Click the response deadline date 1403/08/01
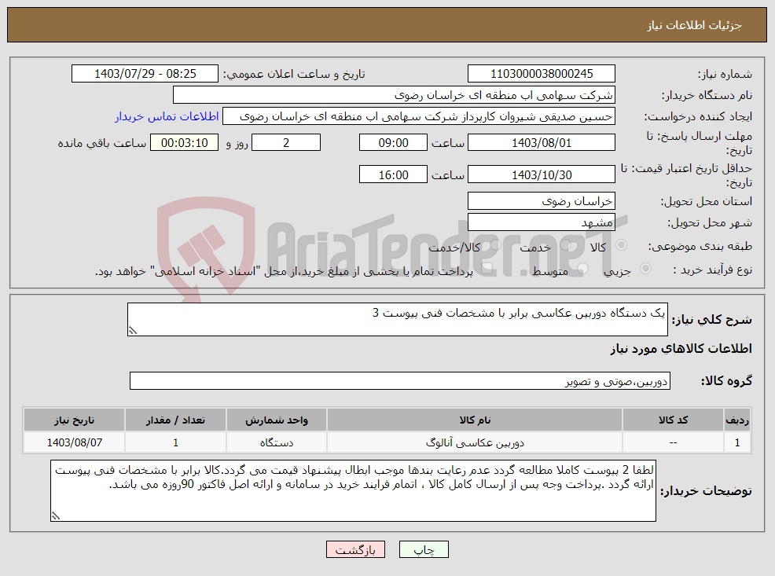This screenshot has height=576, width=775. [542, 143]
